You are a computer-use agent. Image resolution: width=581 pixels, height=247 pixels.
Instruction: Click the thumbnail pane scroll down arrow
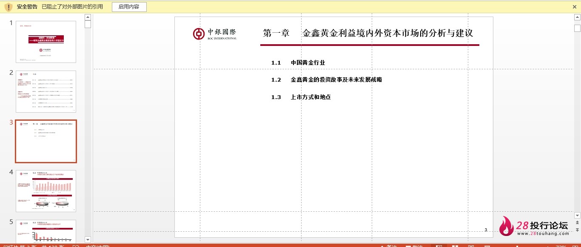point(88,239)
